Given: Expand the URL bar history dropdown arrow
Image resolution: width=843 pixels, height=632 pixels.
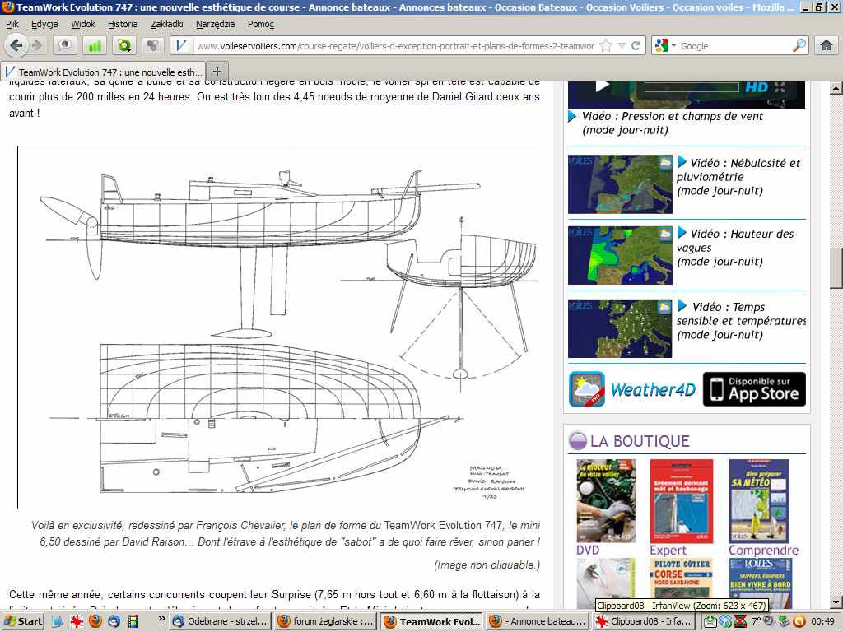Looking at the screenshot, I should point(622,46).
